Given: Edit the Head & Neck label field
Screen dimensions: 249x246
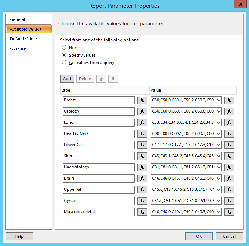Looking at the screenshot, I should point(99,134).
